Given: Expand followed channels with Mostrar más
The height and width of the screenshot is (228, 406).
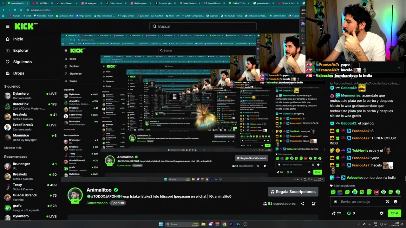Looking at the screenshot, I should point(13,148).
